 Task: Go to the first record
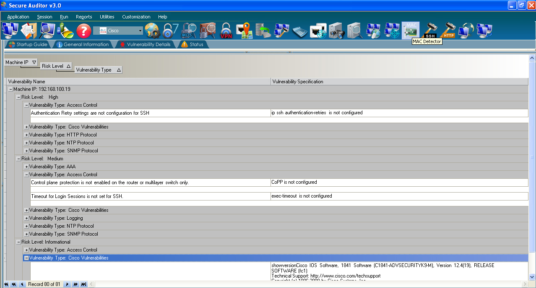6,284
